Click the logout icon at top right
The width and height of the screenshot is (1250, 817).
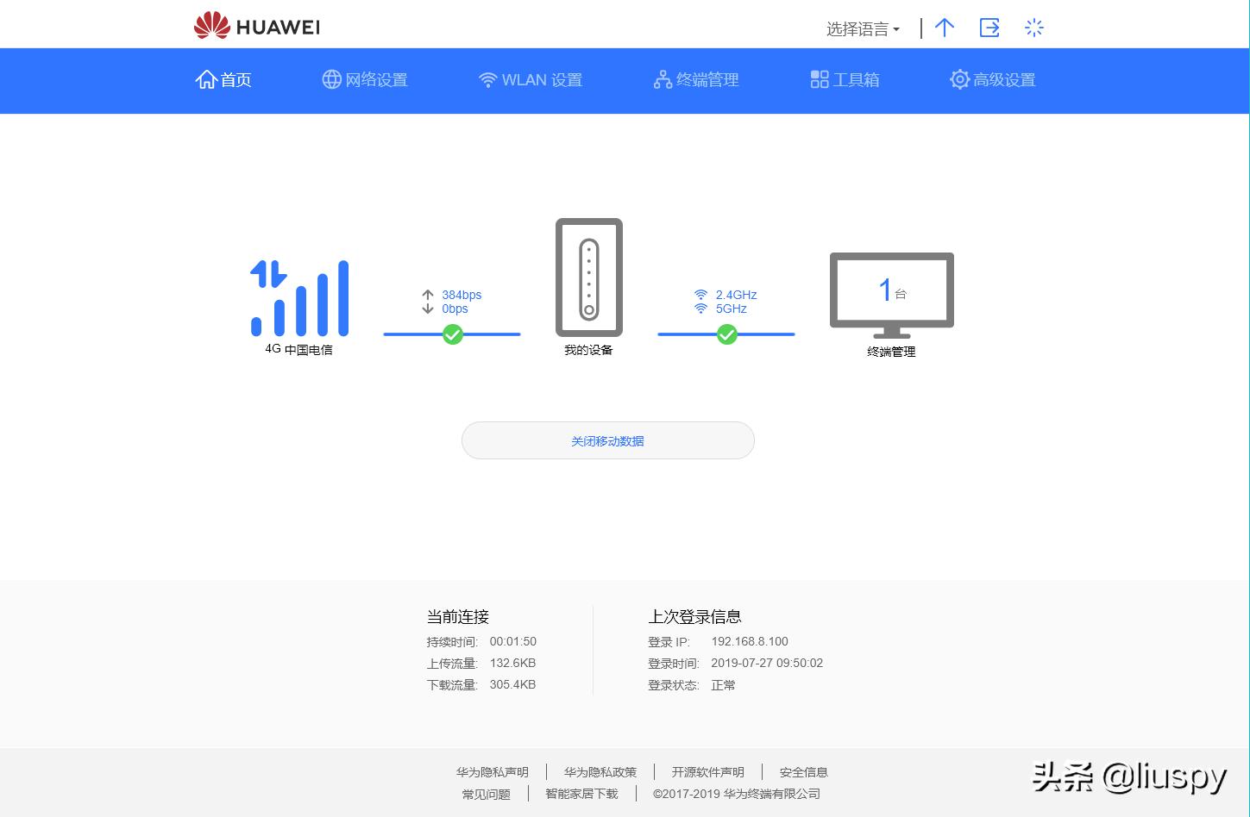[x=989, y=28]
